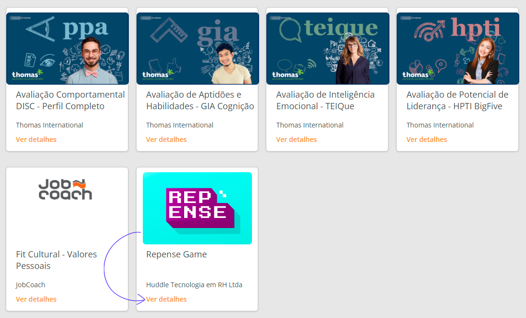The image size is (526, 318).
Task: Open the PPA assessment banner image
Action: coord(67,49)
